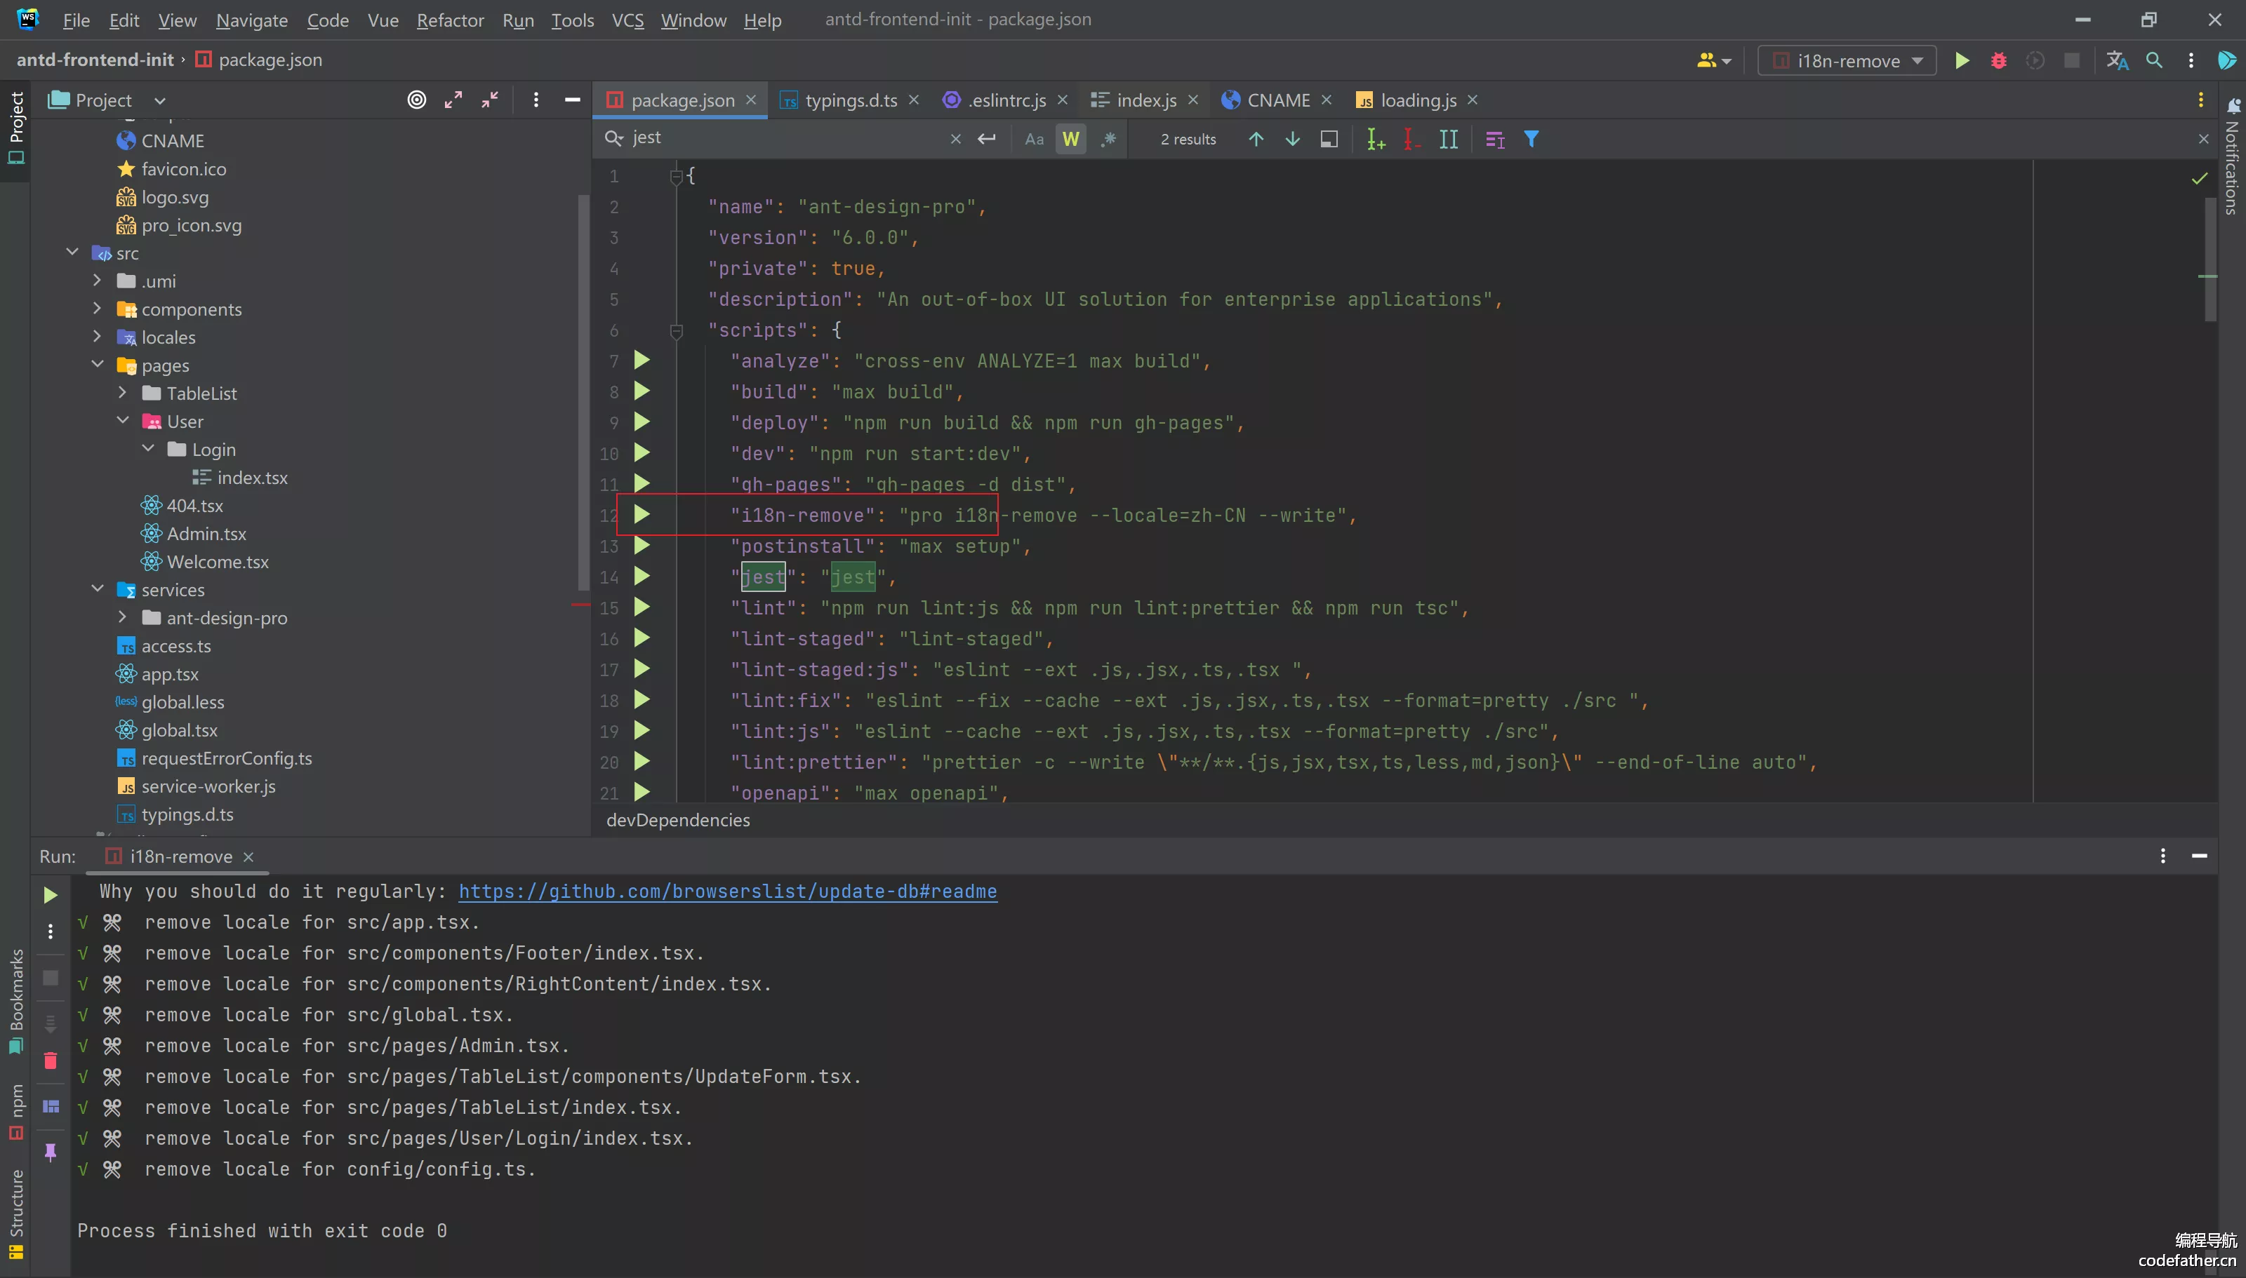The width and height of the screenshot is (2246, 1278).
Task: Collapse the services folder
Action: [x=98, y=590]
